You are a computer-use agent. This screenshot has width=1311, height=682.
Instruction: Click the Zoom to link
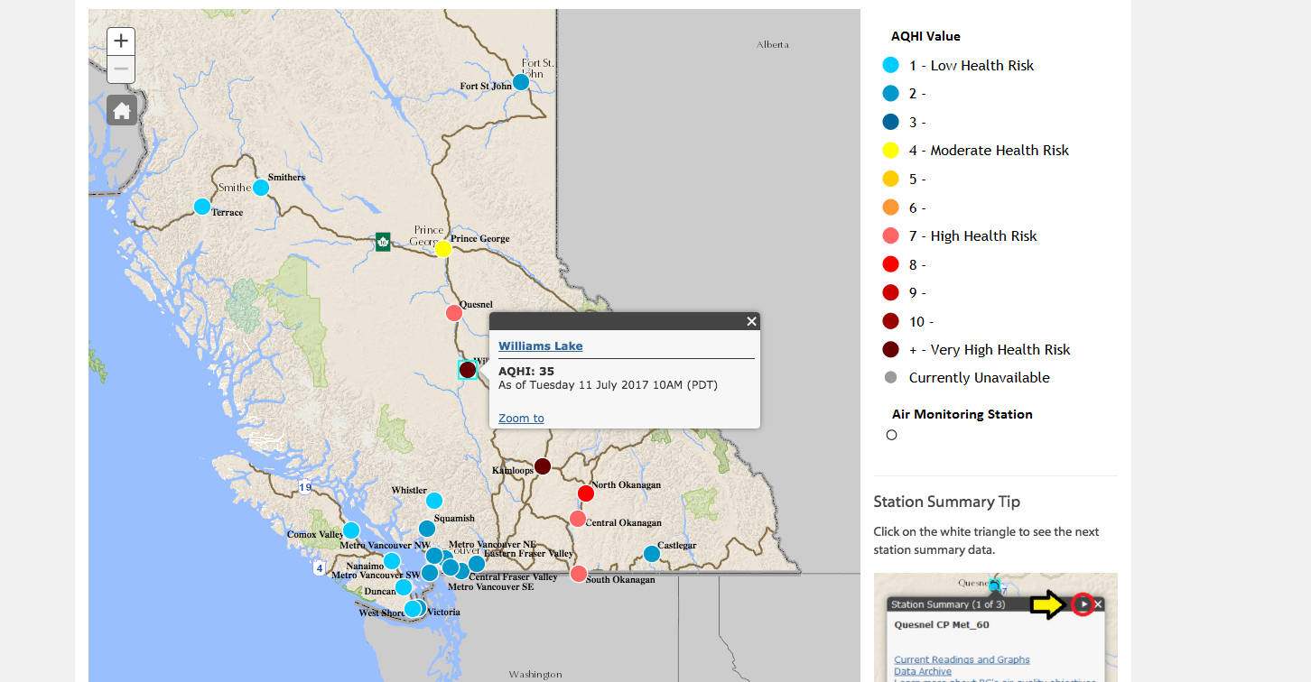(521, 418)
